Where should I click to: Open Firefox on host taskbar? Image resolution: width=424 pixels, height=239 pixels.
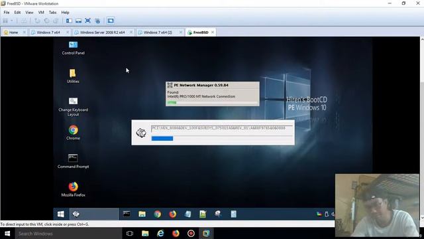pyautogui.click(x=176, y=233)
